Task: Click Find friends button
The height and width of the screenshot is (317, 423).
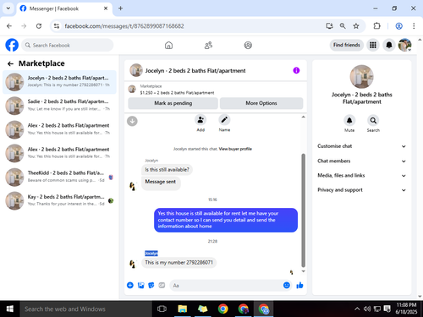Action: (x=347, y=45)
